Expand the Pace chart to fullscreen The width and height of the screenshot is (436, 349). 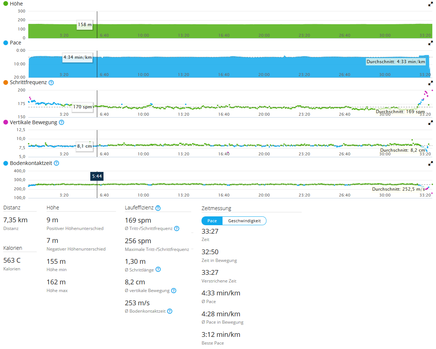click(x=430, y=43)
